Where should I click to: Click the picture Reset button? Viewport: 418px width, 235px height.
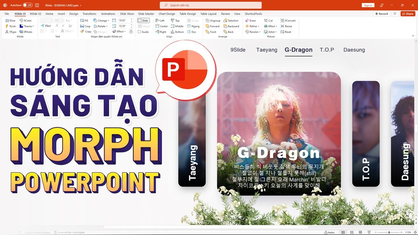(286, 32)
